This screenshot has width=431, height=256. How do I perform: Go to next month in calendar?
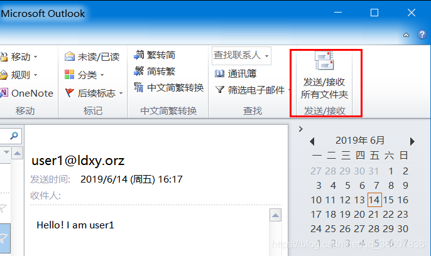coord(412,141)
